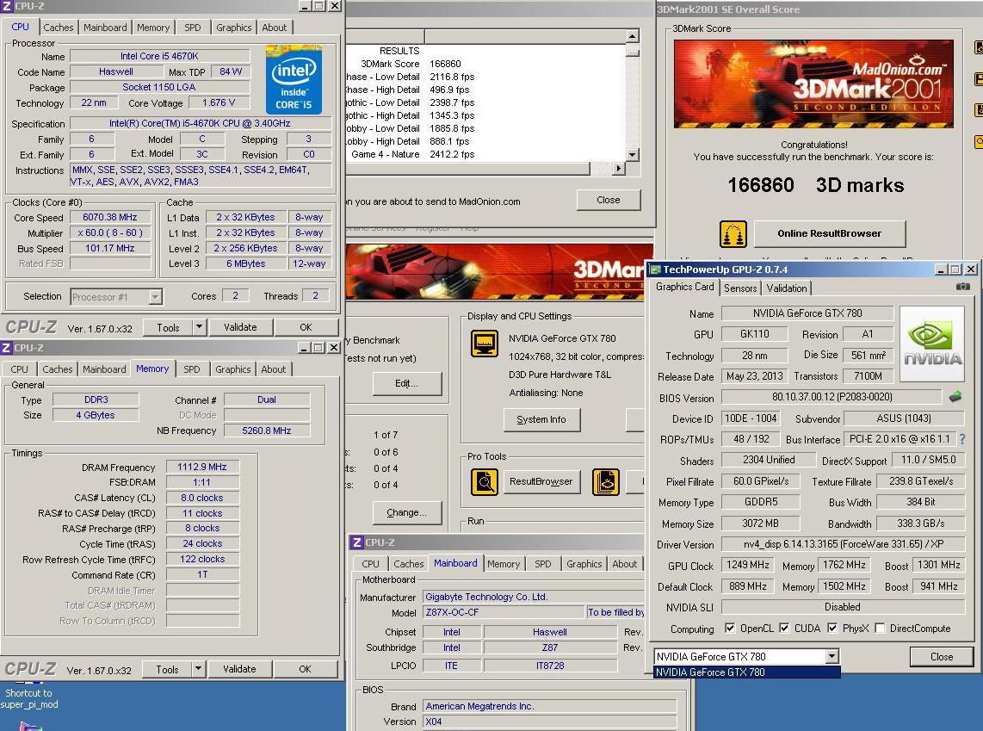This screenshot has height=731, width=983.
Task: Click results list scroll up arrow
Action: coord(633,36)
